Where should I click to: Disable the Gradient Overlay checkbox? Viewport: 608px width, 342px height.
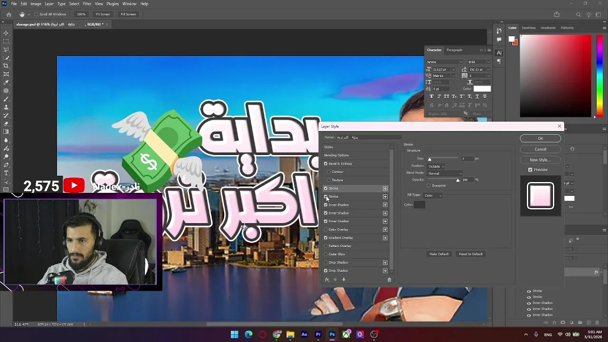point(326,237)
